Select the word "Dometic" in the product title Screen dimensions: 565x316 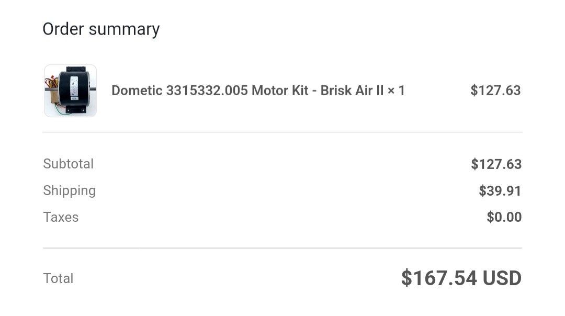coord(136,91)
